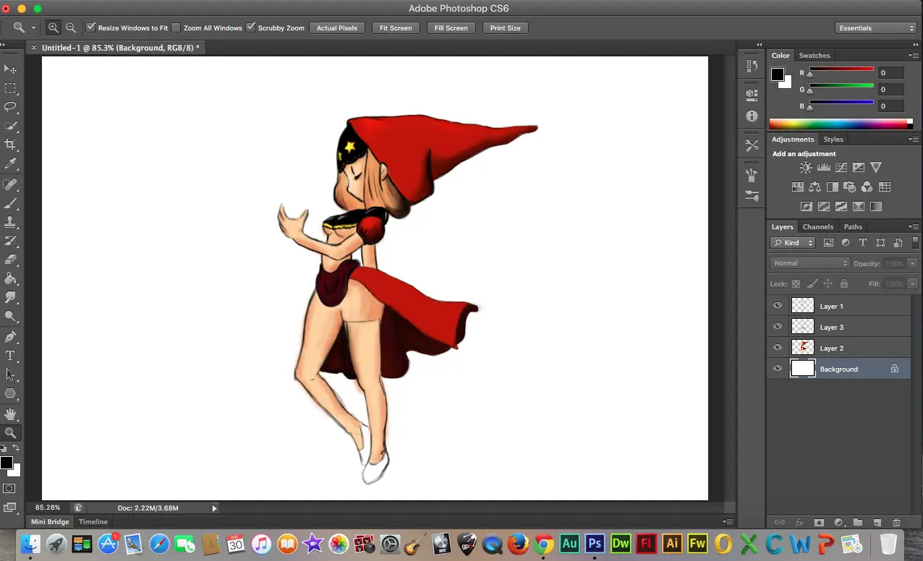Select the Quick Selection tool
Screen dimensions: 923x561
(10, 126)
